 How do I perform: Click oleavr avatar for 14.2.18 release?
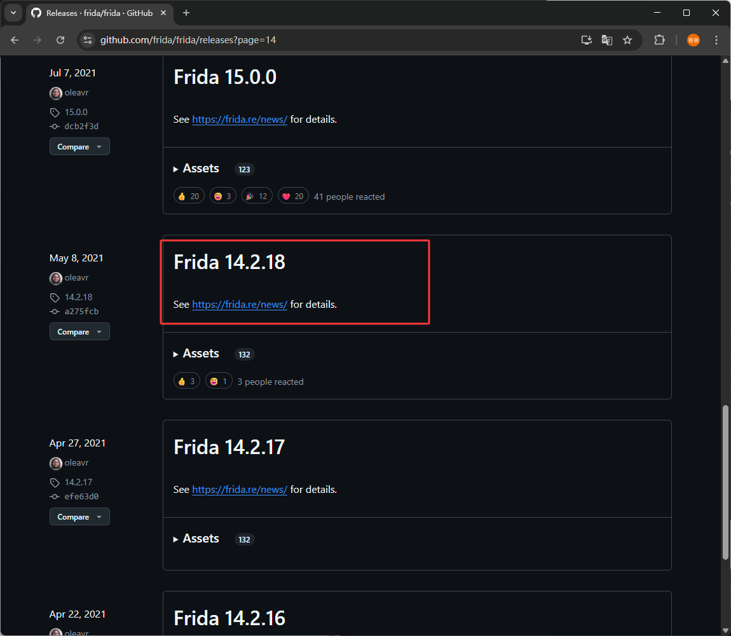(56, 278)
